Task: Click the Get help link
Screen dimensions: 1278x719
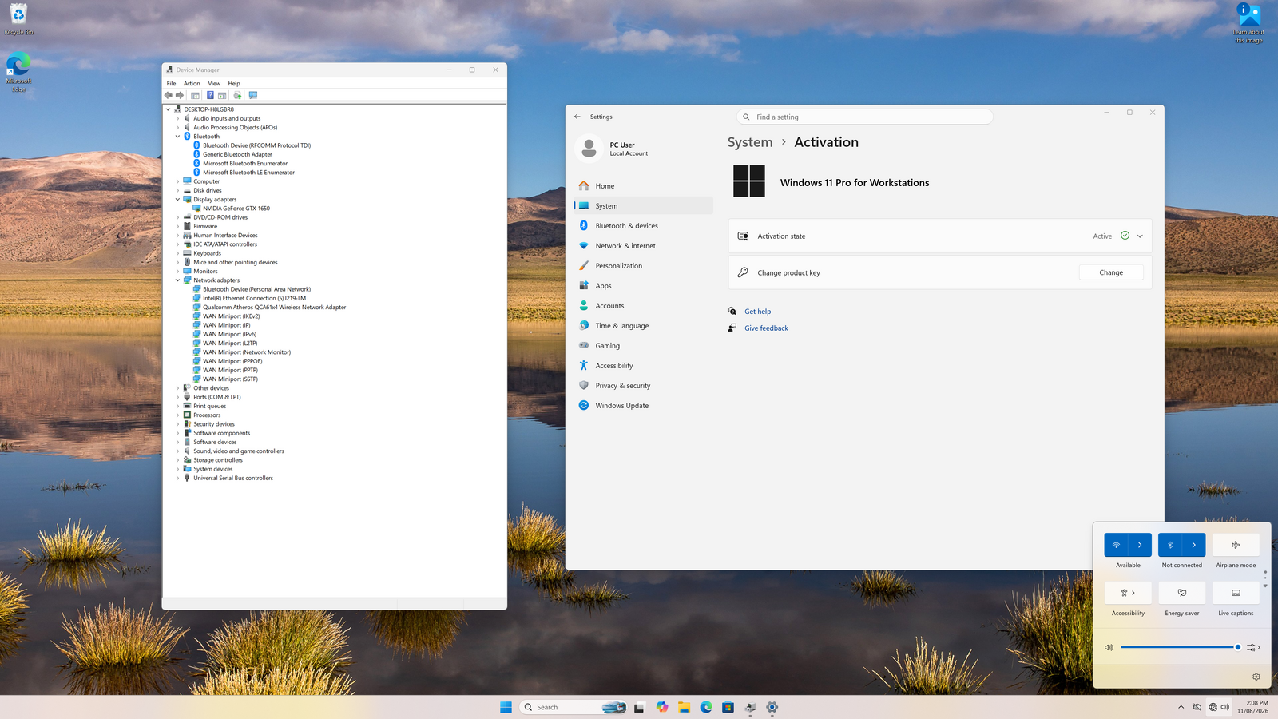Action: pyautogui.click(x=757, y=312)
